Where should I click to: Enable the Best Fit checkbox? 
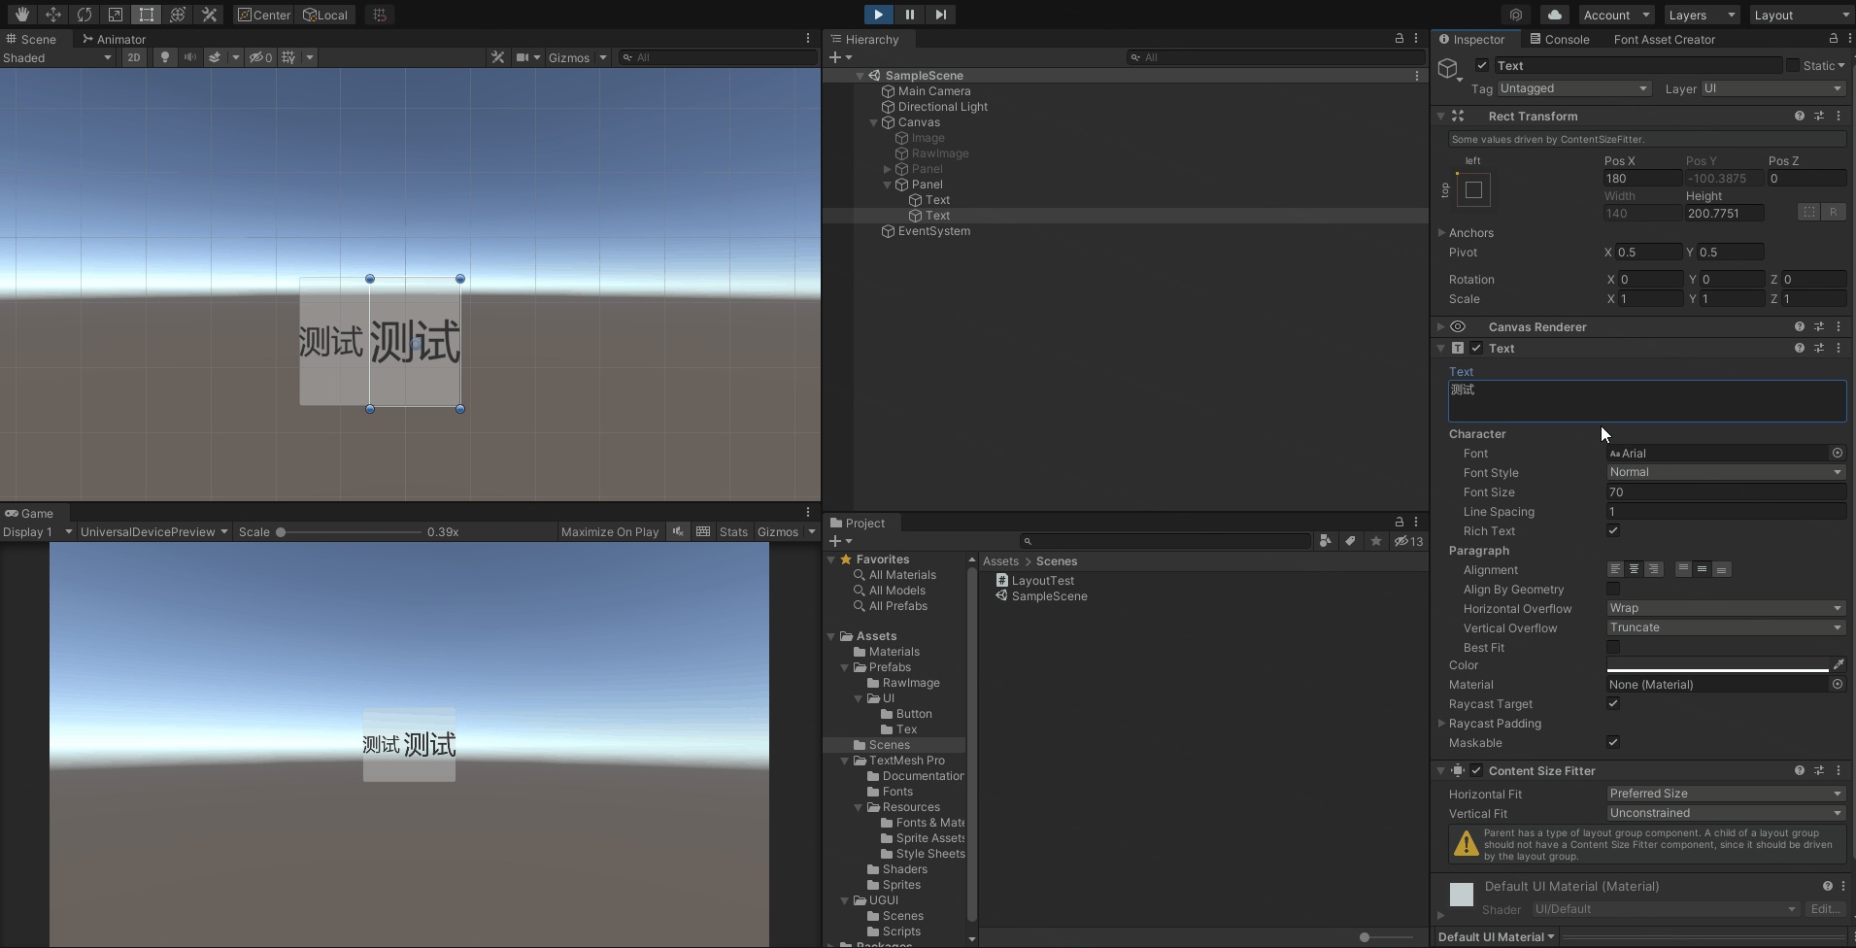pyautogui.click(x=1614, y=647)
